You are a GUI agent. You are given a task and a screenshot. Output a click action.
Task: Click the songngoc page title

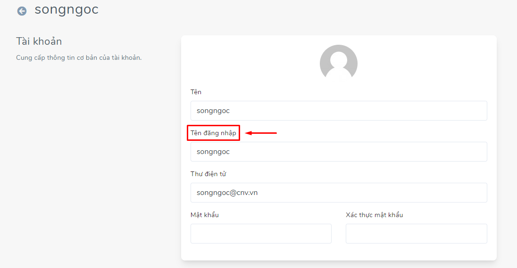pyautogui.click(x=67, y=10)
